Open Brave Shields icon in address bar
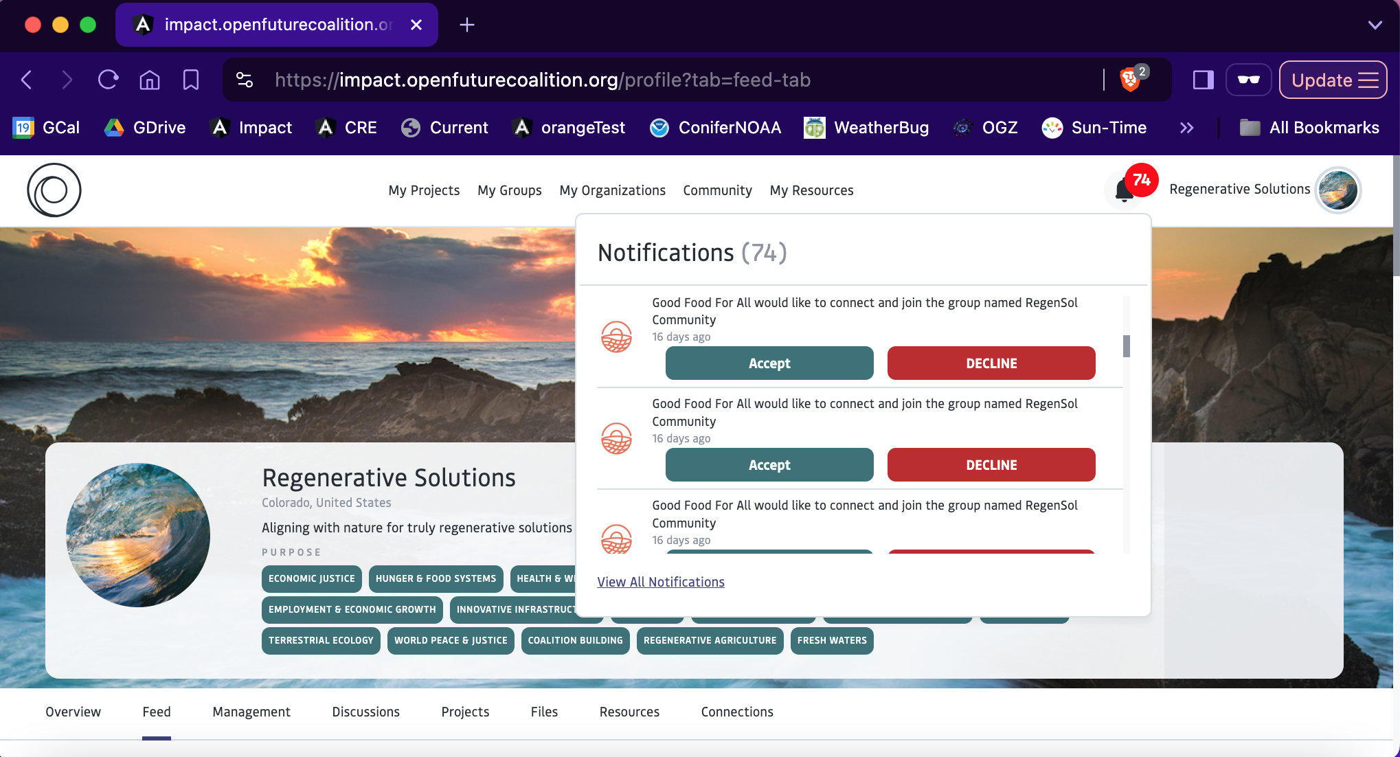The height and width of the screenshot is (757, 1400). [1130, 80]
